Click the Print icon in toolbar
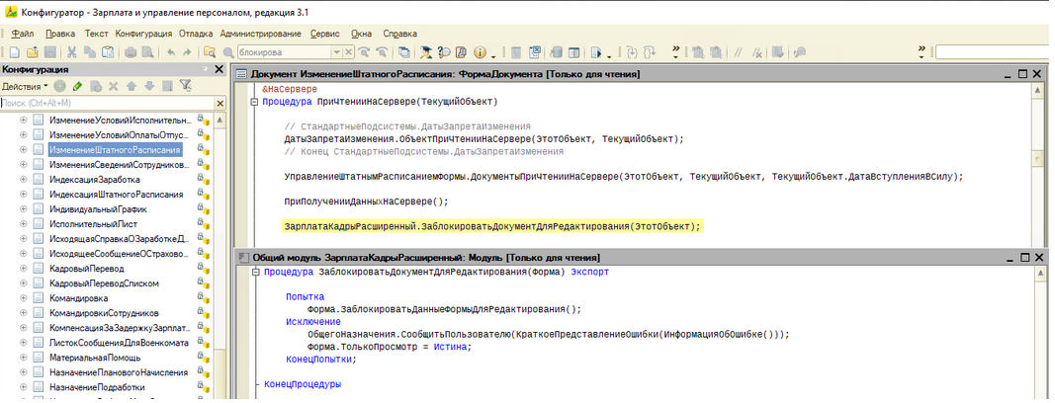Viewport: 1055px width, 403px height. tap(130, 51)
